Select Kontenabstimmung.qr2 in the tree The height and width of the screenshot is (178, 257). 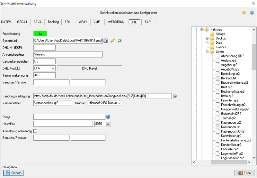236,140
